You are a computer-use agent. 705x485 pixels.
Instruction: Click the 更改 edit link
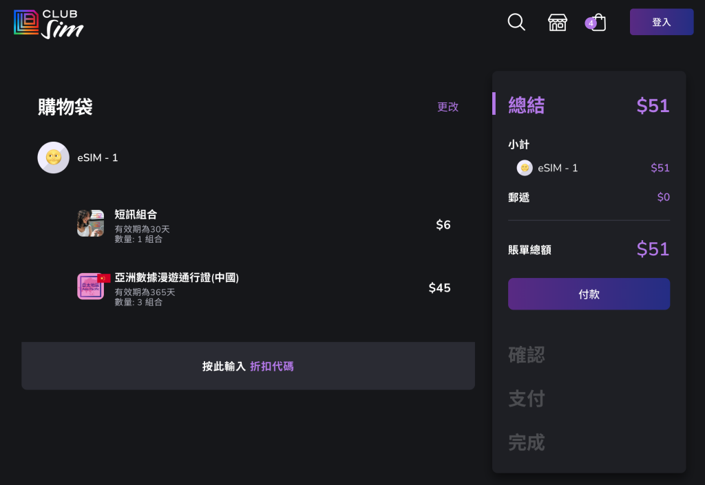448,107
